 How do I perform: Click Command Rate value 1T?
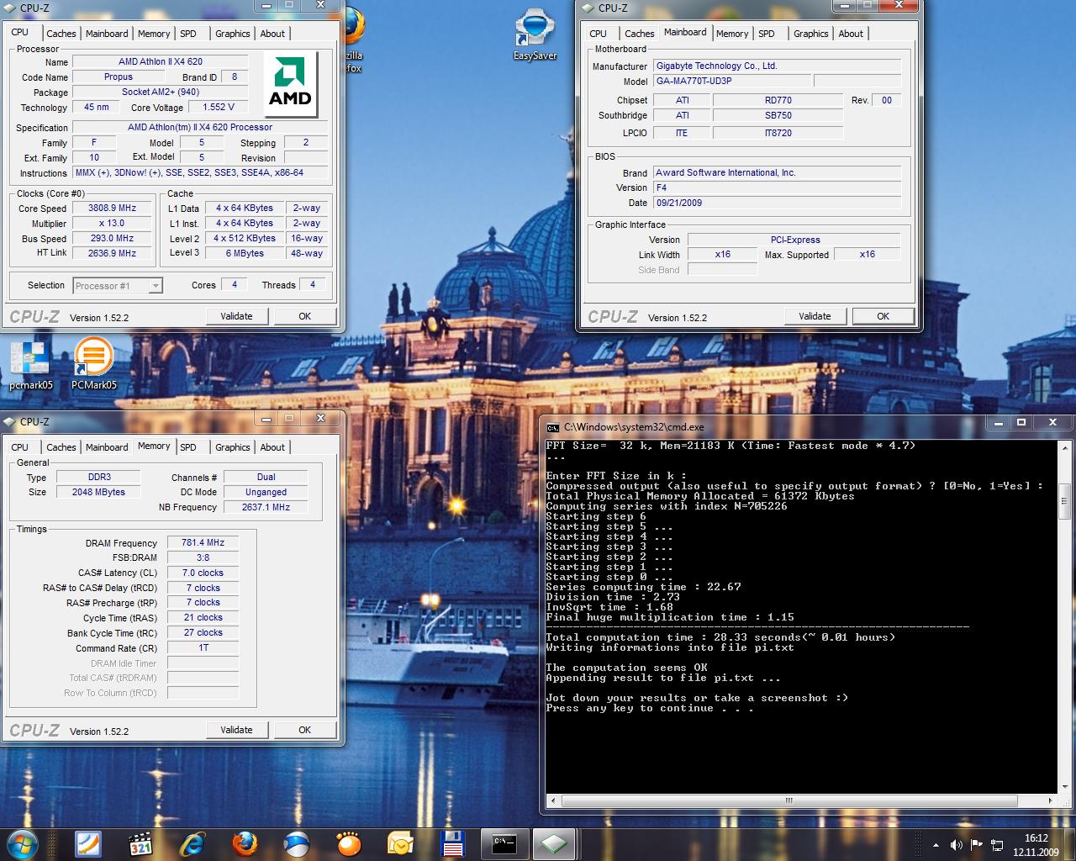coord(203,647)
